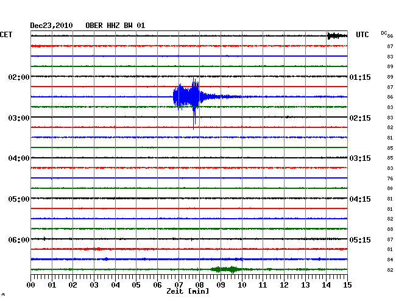Select minute tick label 01
The image size is (396, 301).
[x=52, y=285]
